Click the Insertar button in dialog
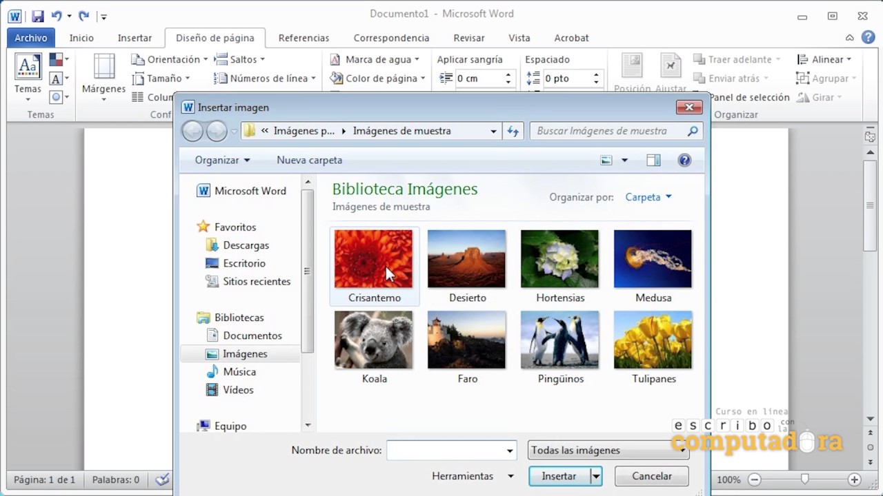Screen dimensions: 883x496 point(559,477)
